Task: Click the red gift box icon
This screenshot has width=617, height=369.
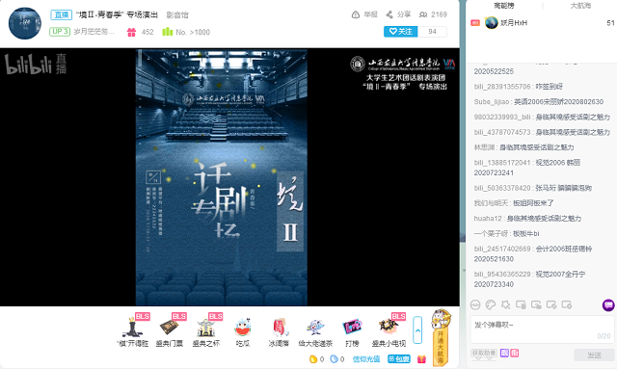Action: pos(421,358)
